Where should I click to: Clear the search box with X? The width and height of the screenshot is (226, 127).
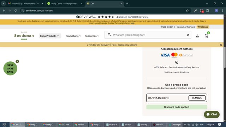[x=188, y=35]
